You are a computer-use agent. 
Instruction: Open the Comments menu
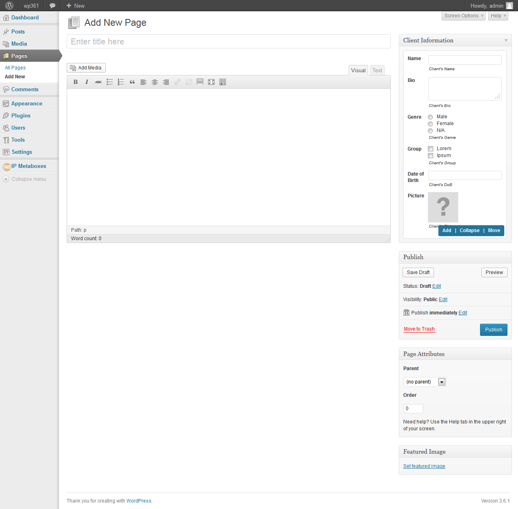pyautogui.click(x=25, y=89)
